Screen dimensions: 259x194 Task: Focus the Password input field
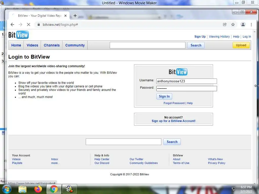tap(186, 88)
